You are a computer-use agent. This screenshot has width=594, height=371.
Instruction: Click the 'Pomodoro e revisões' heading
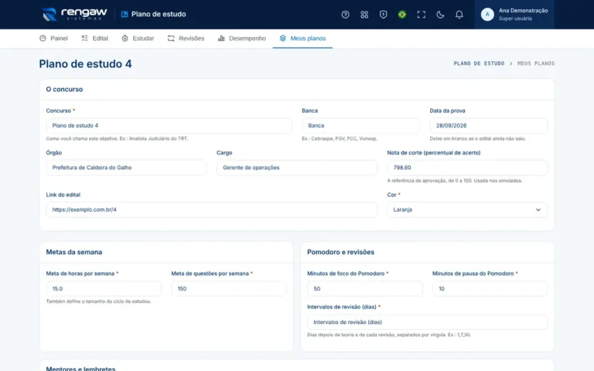tap(340, 252)
